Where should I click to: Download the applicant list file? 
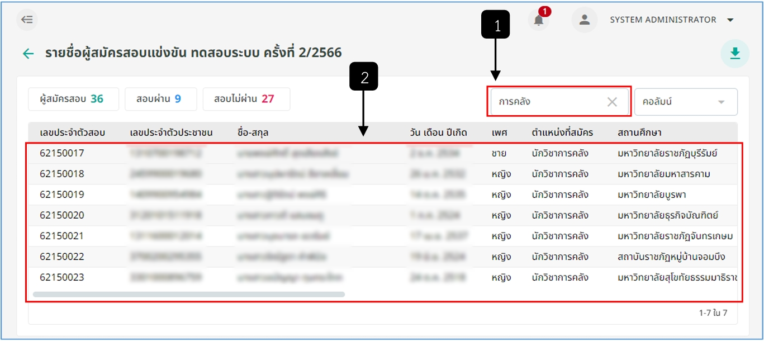pos(735,54)
